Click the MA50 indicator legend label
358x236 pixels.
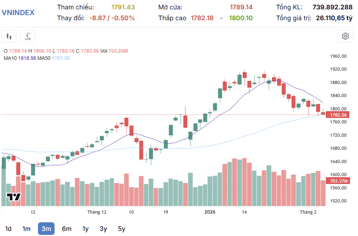pyautogui.click(x=44, y=58)
